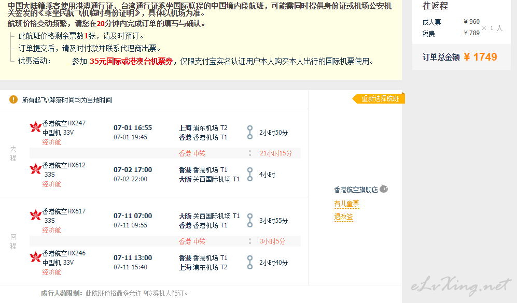
Task: Click the 3小时55分 flight duration
Action: point(274,220)
